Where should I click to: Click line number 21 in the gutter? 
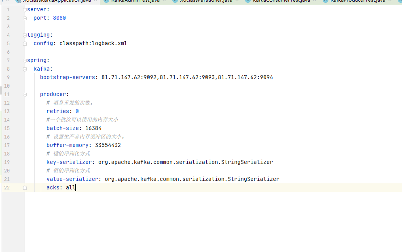click(x=7, y=179)
